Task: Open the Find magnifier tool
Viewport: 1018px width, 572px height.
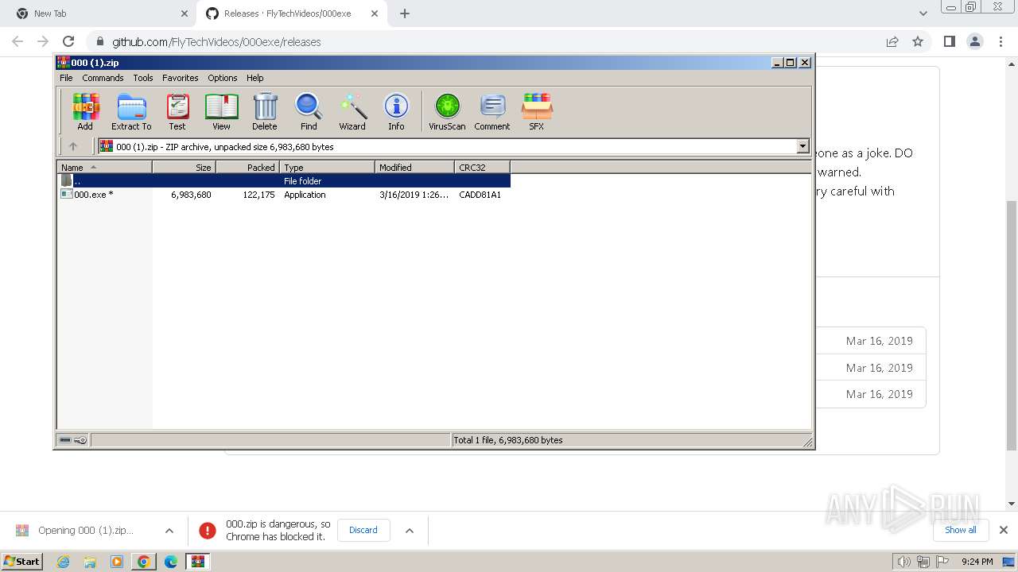Action: pyautogui.click(x=309, y=111)
